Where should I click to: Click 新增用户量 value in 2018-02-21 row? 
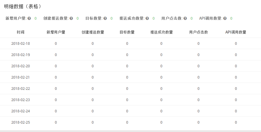56,77
